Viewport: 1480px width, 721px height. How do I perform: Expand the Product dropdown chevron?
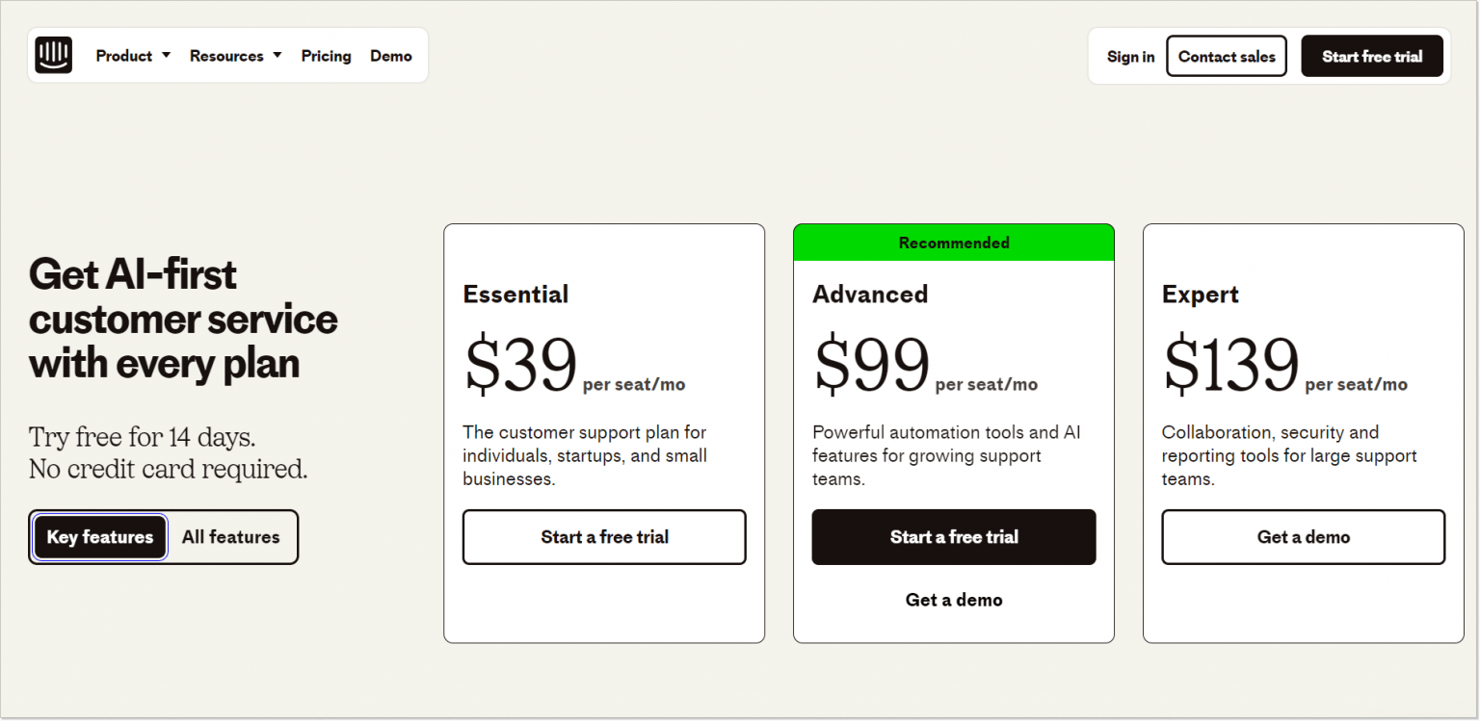164,55
